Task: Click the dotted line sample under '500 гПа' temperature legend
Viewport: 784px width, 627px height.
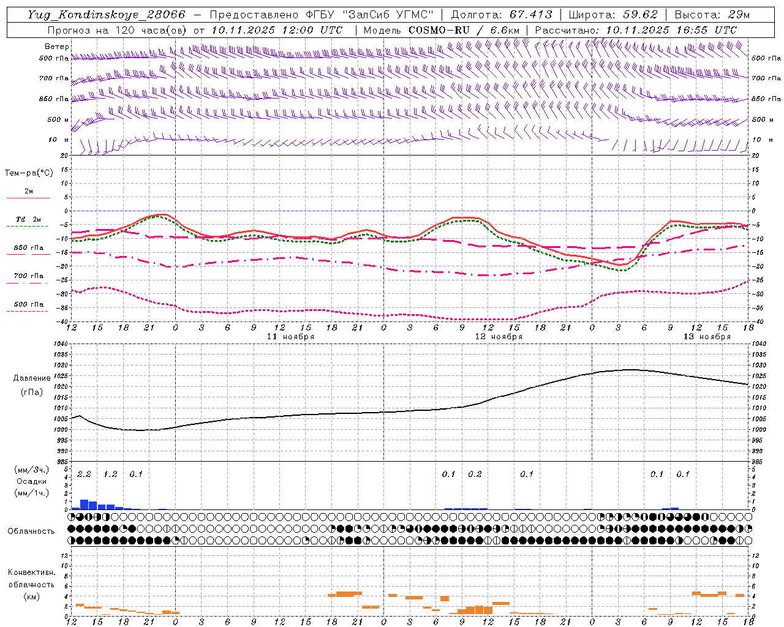Action: pos(28,311)
